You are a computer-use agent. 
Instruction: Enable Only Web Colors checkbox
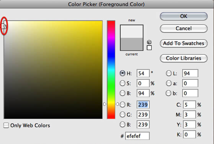(6, 125)
